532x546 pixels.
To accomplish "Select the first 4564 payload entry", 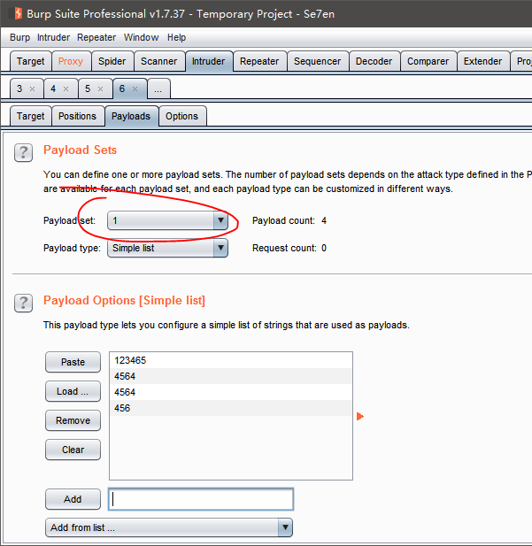I will 231,376.
